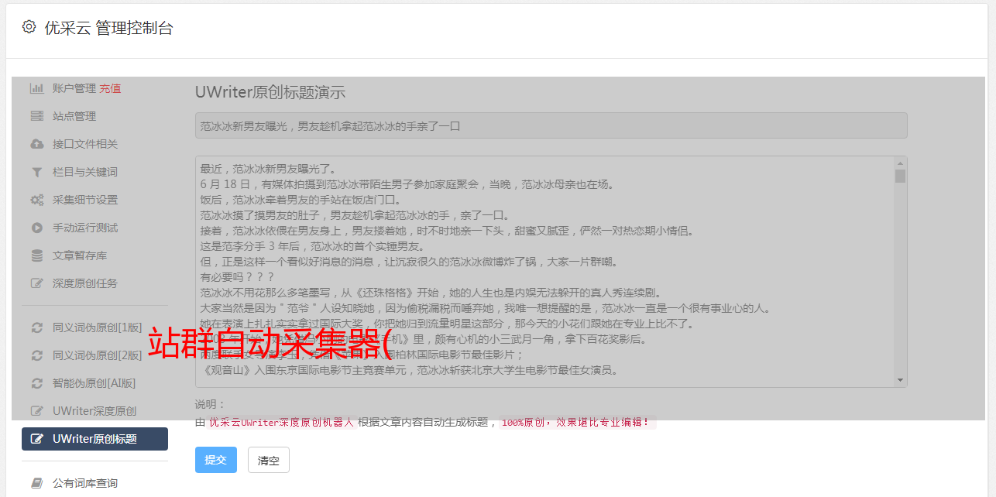Click the 清空 clear button
996x497 pixels.
coord(269,460)
